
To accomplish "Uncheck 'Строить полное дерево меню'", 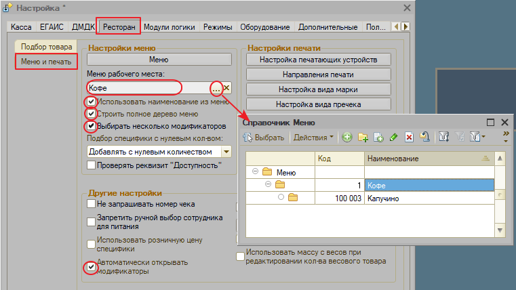I will pos(91,114).
